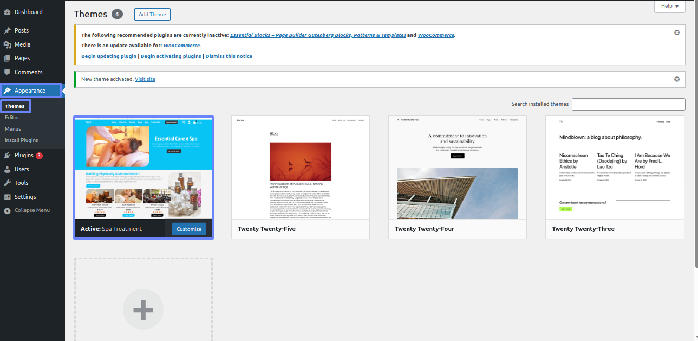Open the Essential Blocks plugin link
This screenshot has width=698, height=341.
tap(318, 35)
